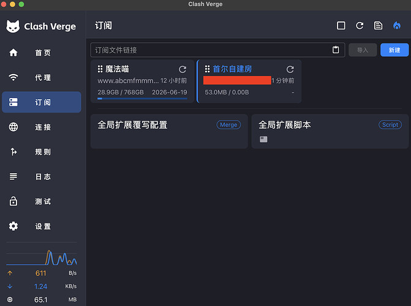This screenshot has height=306, width=411.
Task: Click the drag handle on 首尔自建房 card
Action: (x=207, y=69)
